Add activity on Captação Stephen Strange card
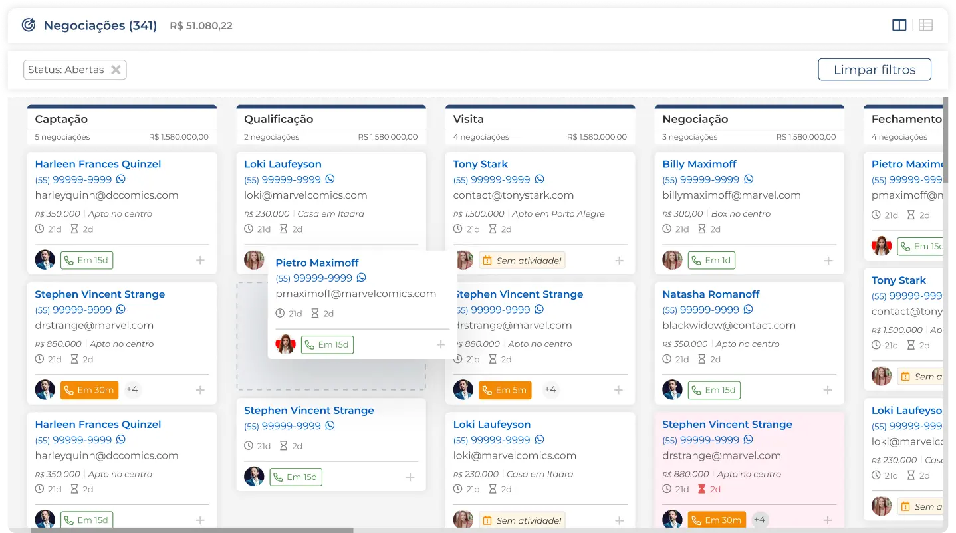Image resolution: width=956 pixels, height=533 pixels. (200, 390)
